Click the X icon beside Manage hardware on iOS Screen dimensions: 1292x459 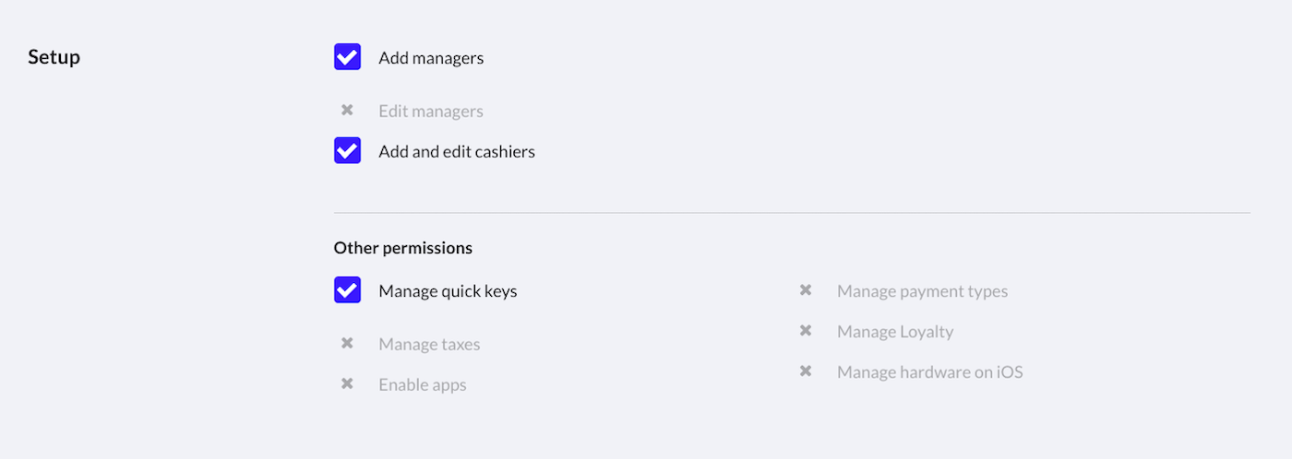pyautogui.click(x=805, y=371)
